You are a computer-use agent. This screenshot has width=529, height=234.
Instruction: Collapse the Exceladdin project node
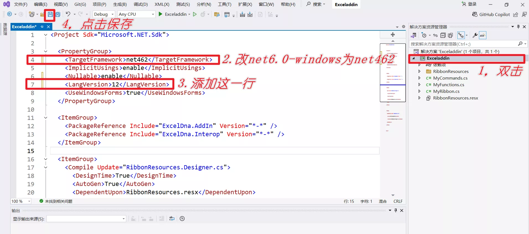pyautogui.click(x=414, y=58)
